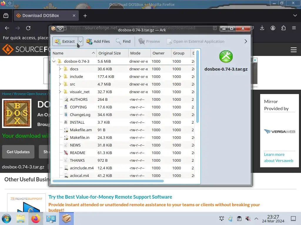The width and height of the screenshot is (301, 225).
Task: Select the visualc_net folder icon
Action: tap(66, 92)
